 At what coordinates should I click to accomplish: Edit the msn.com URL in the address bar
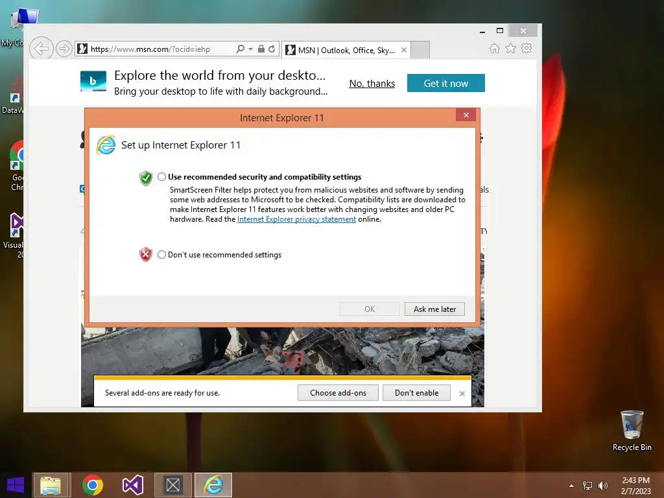pos(150,49)
